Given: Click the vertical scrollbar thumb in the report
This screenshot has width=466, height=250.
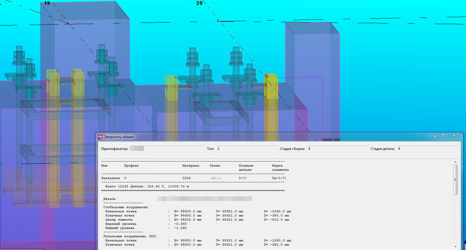Looking at the screenshot, I should point(455,180).
